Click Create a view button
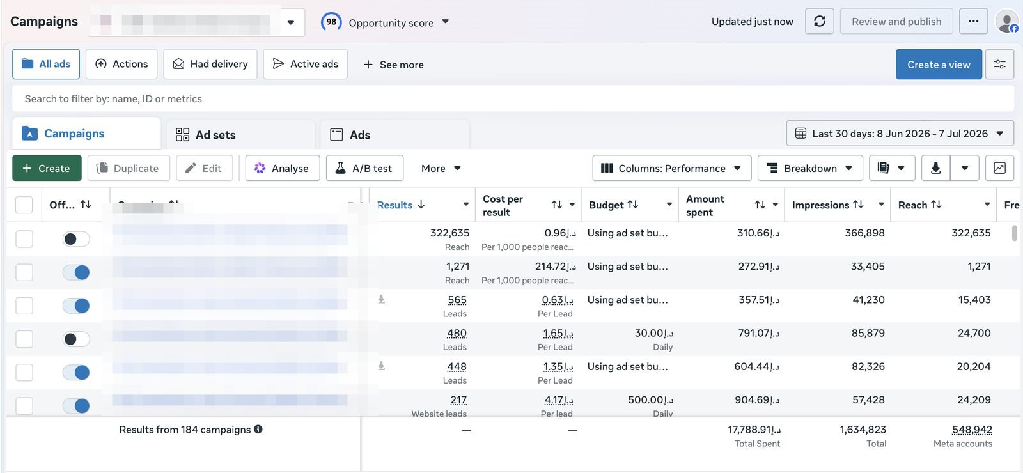 [x=939, y=65]
